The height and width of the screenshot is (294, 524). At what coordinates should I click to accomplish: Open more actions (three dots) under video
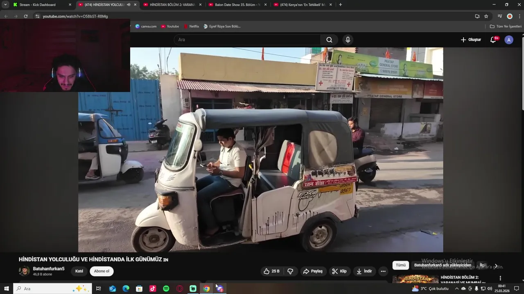tap(383, 271)
